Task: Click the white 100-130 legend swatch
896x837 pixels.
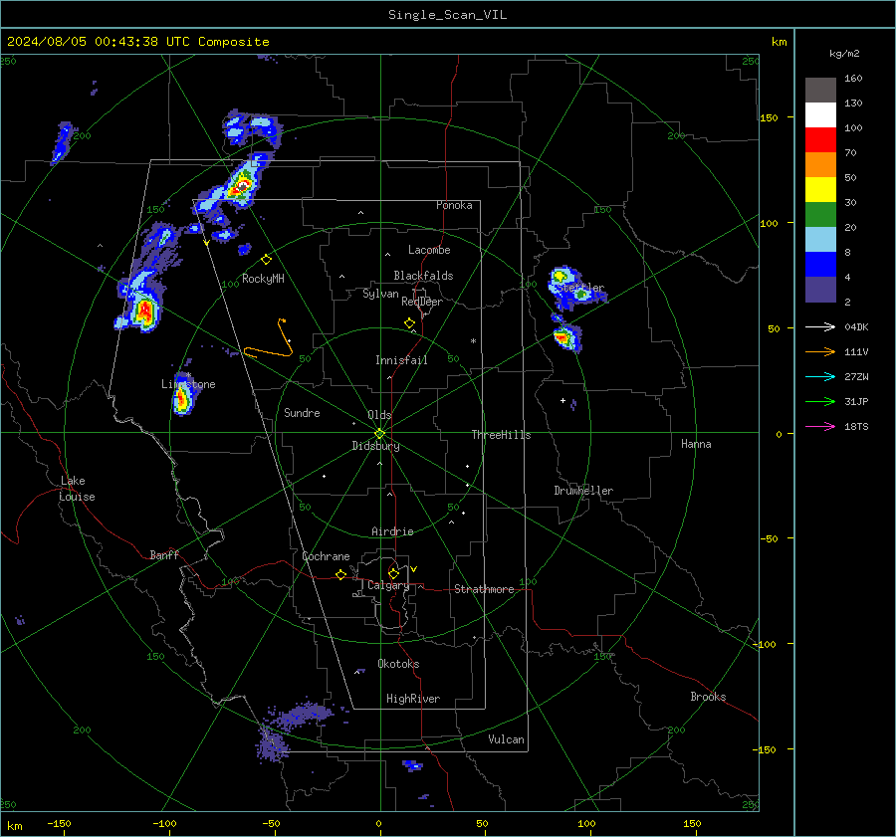Action: coord(820,115)
